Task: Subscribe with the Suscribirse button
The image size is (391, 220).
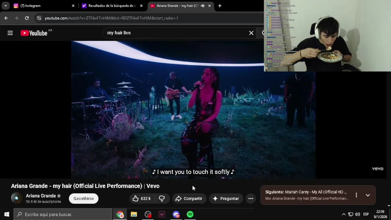Action: [x=83, y=199]
